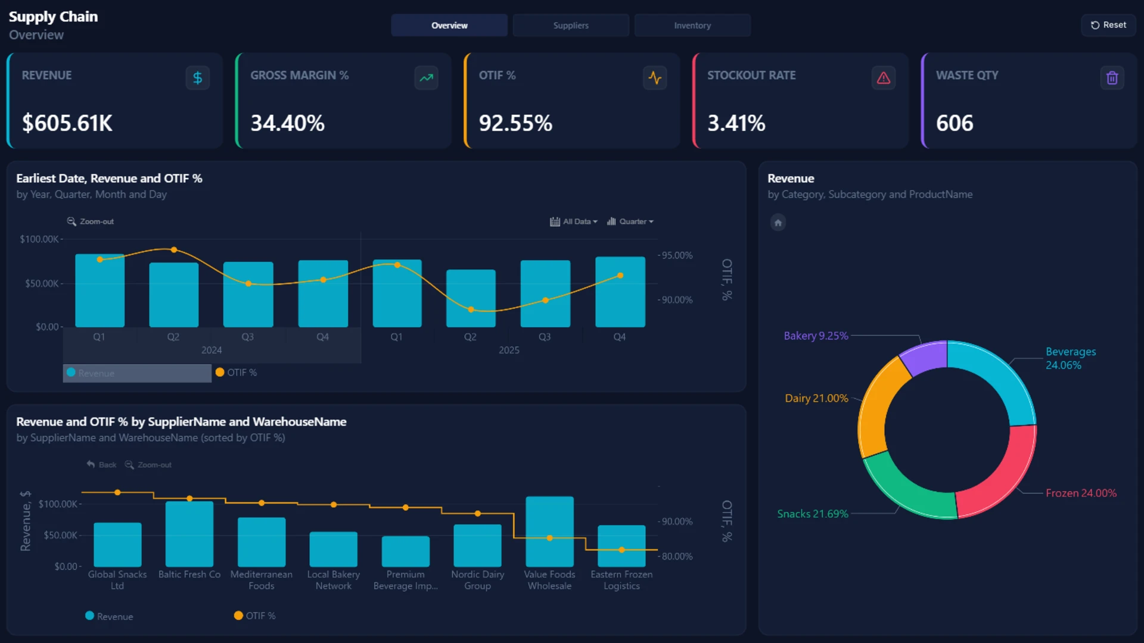Image resolution: width=1144 pixels, height=643 pixels.
Task: Toggle OTIF % legend in the quarterly chart
Action: pos(237,373)
